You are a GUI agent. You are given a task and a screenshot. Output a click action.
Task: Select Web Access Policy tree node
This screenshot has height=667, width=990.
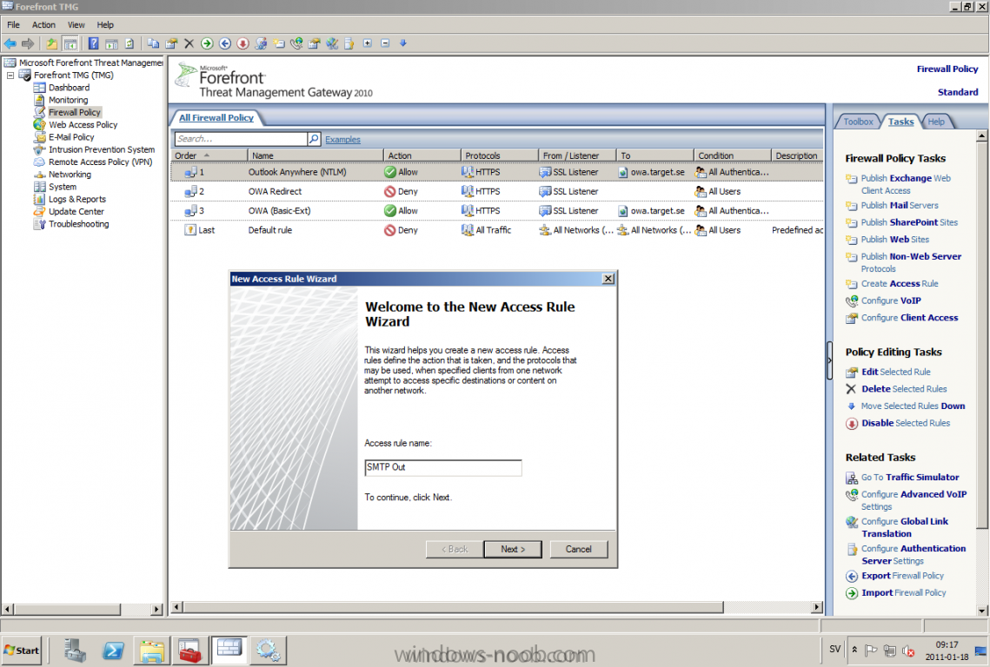tap(83, 125)
